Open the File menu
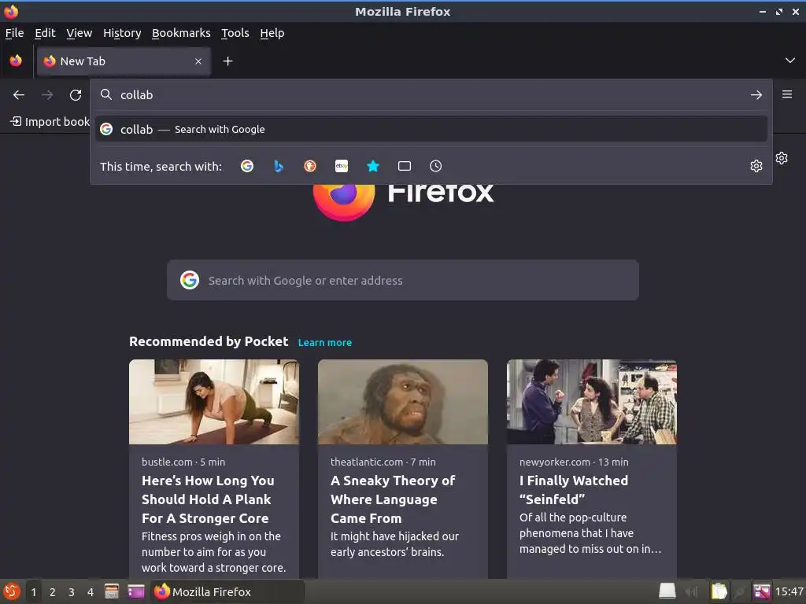Screen dimensions: 806x604 (14, 33)
